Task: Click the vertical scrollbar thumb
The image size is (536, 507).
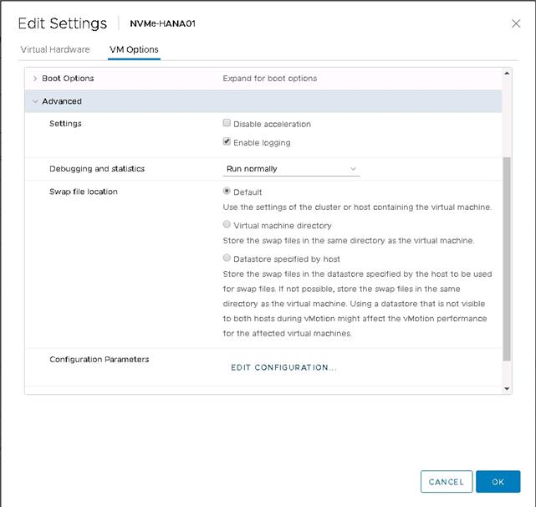Action: coord(507,259)
